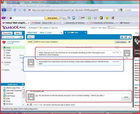Click the Firefox Back arrow button
The image size is (140, 114).
(4, 10)
